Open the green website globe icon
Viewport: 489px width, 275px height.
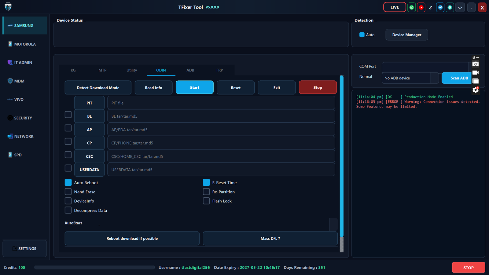[x=450, y=7]
